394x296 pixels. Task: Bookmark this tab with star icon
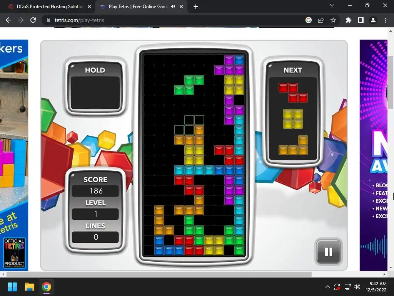pos(333,20)
